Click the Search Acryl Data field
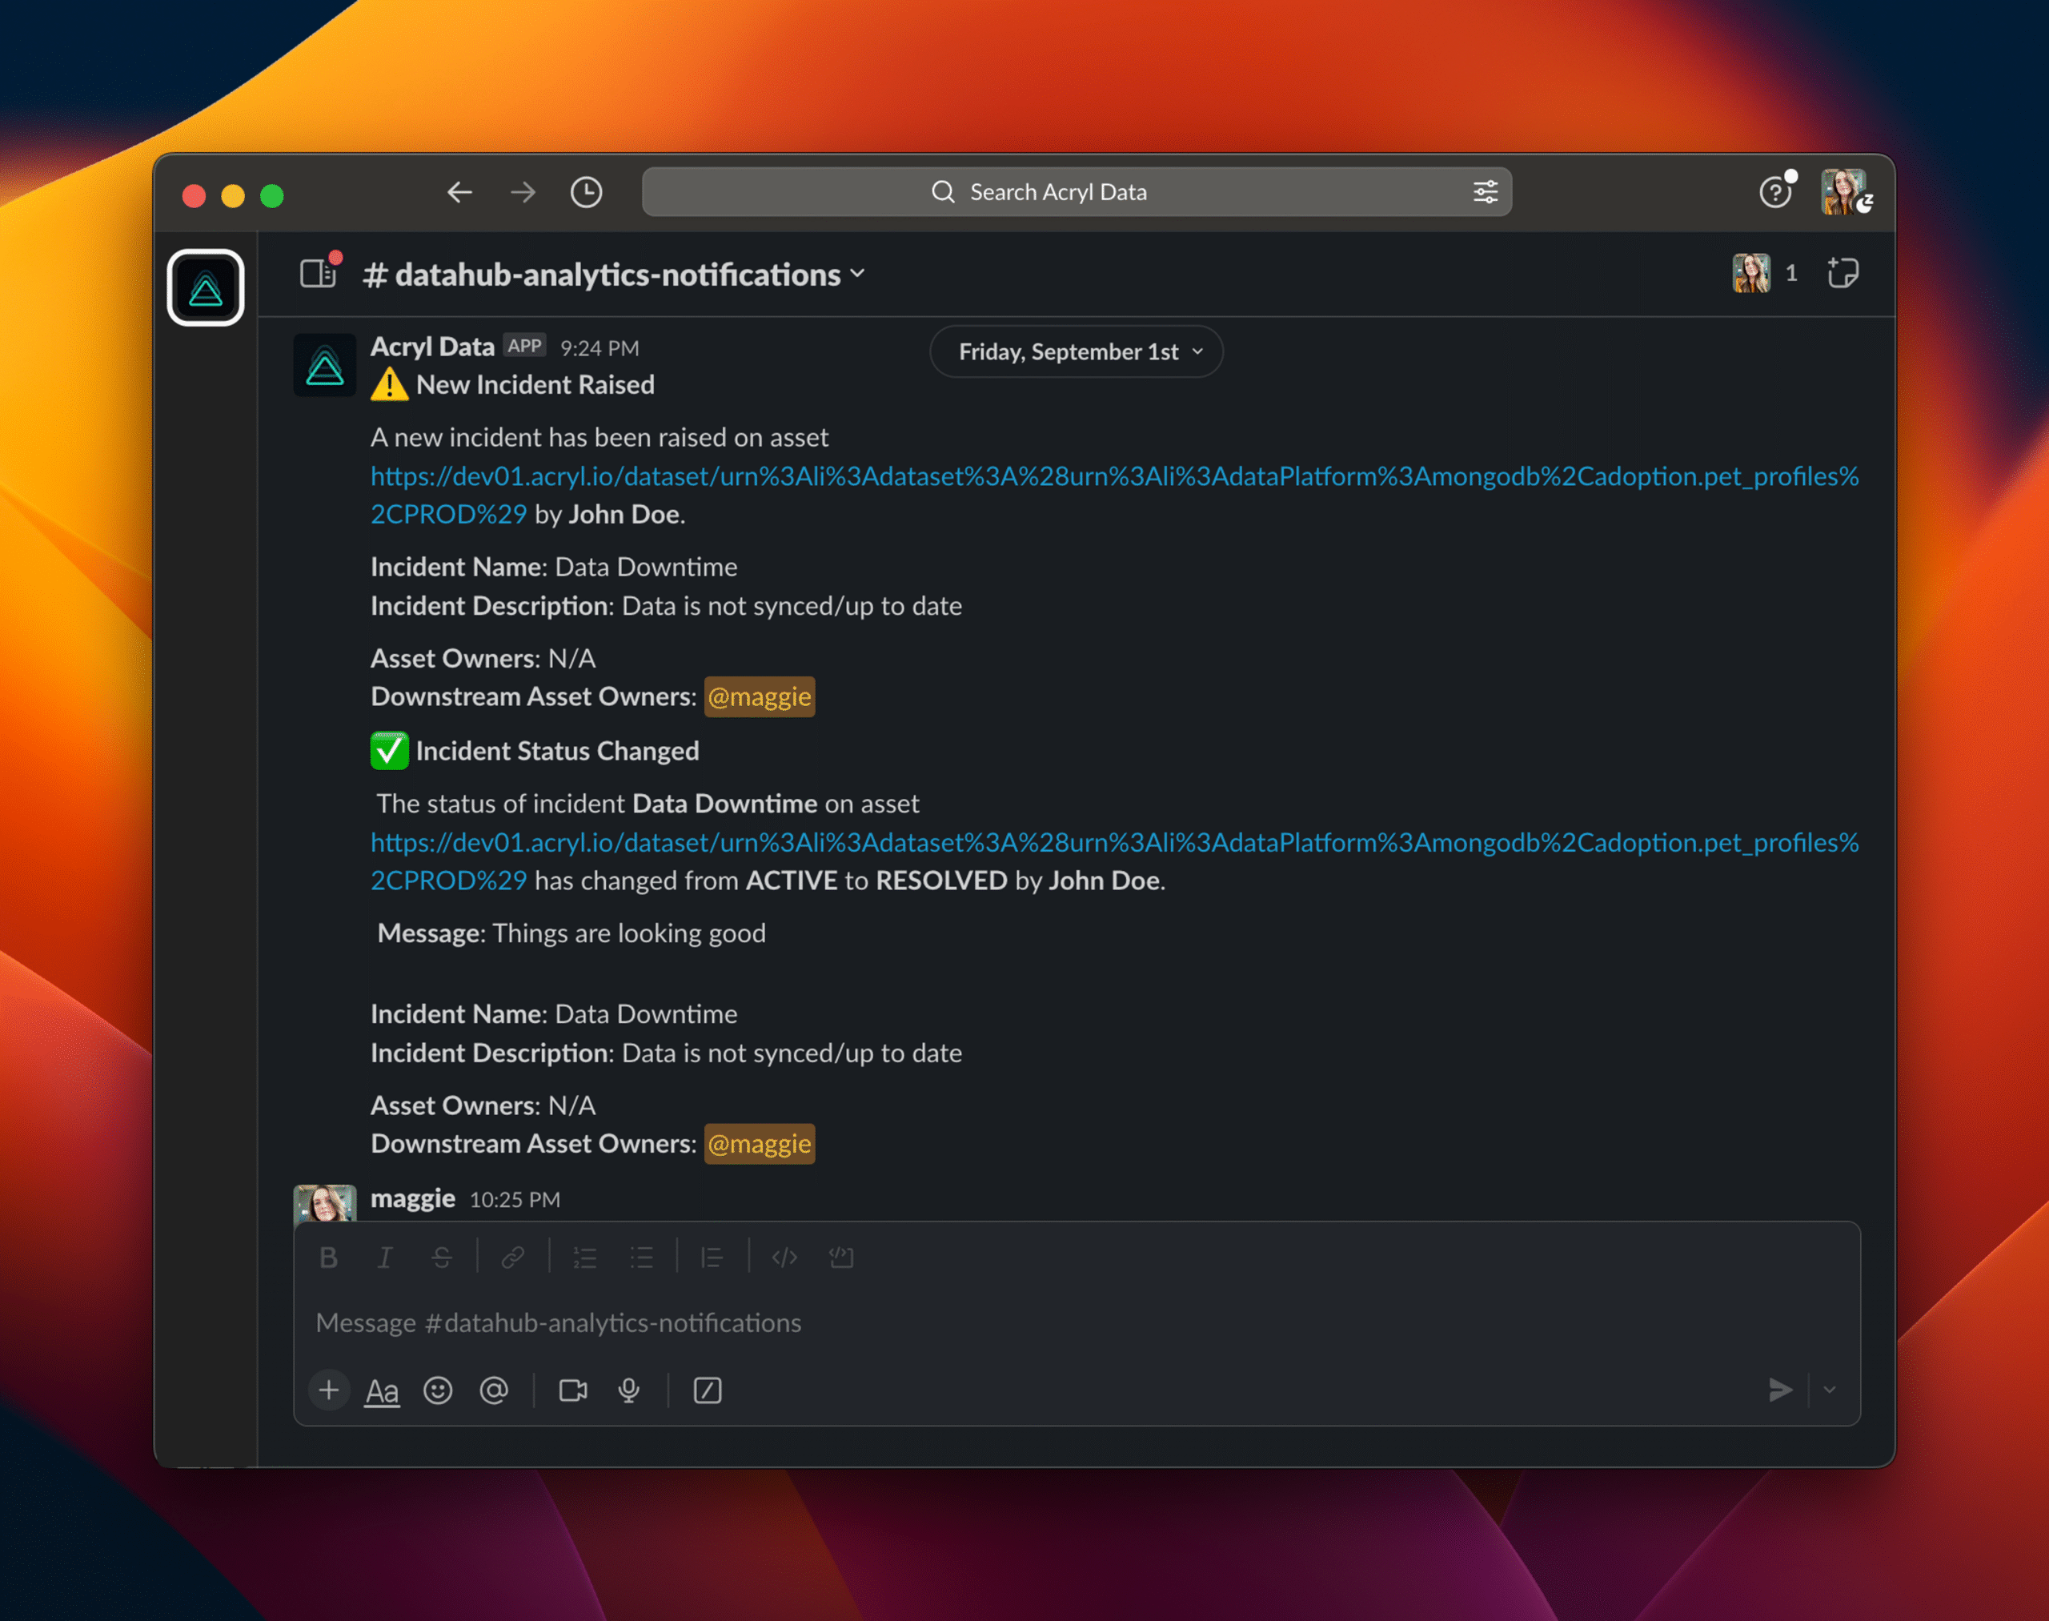 (1077, 191)
